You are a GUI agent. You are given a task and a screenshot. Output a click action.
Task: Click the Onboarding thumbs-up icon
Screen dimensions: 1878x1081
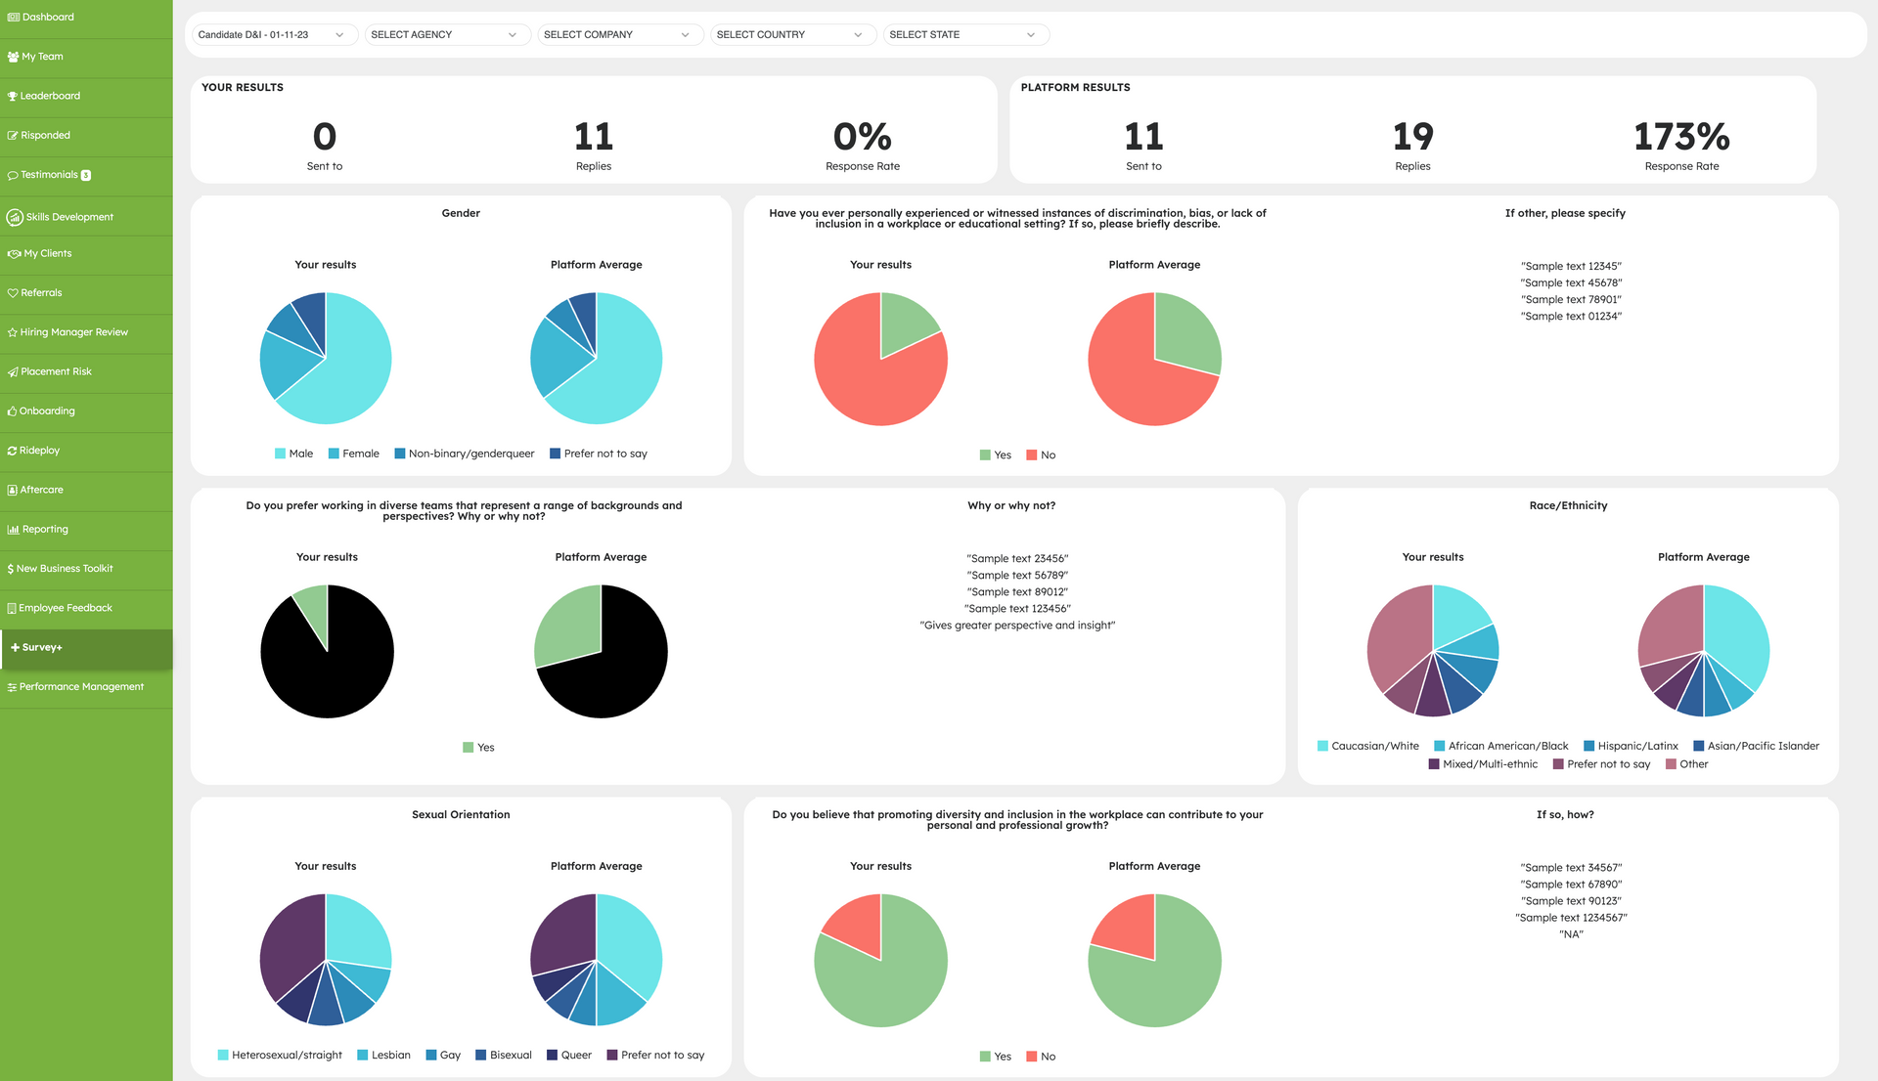click(13, 411)
